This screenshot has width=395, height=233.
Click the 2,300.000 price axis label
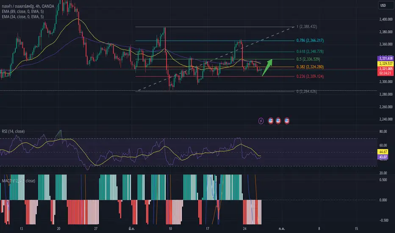[x=386, y=82]
